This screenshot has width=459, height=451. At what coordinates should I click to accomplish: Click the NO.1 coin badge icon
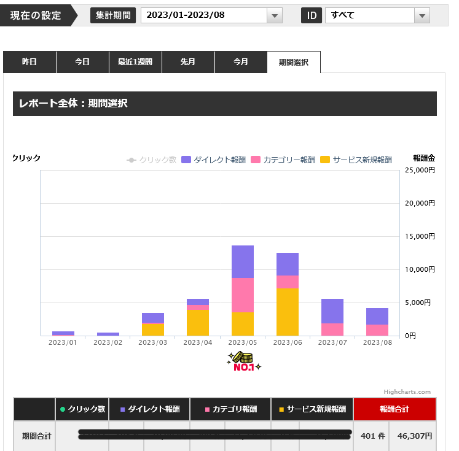[244, 362]
